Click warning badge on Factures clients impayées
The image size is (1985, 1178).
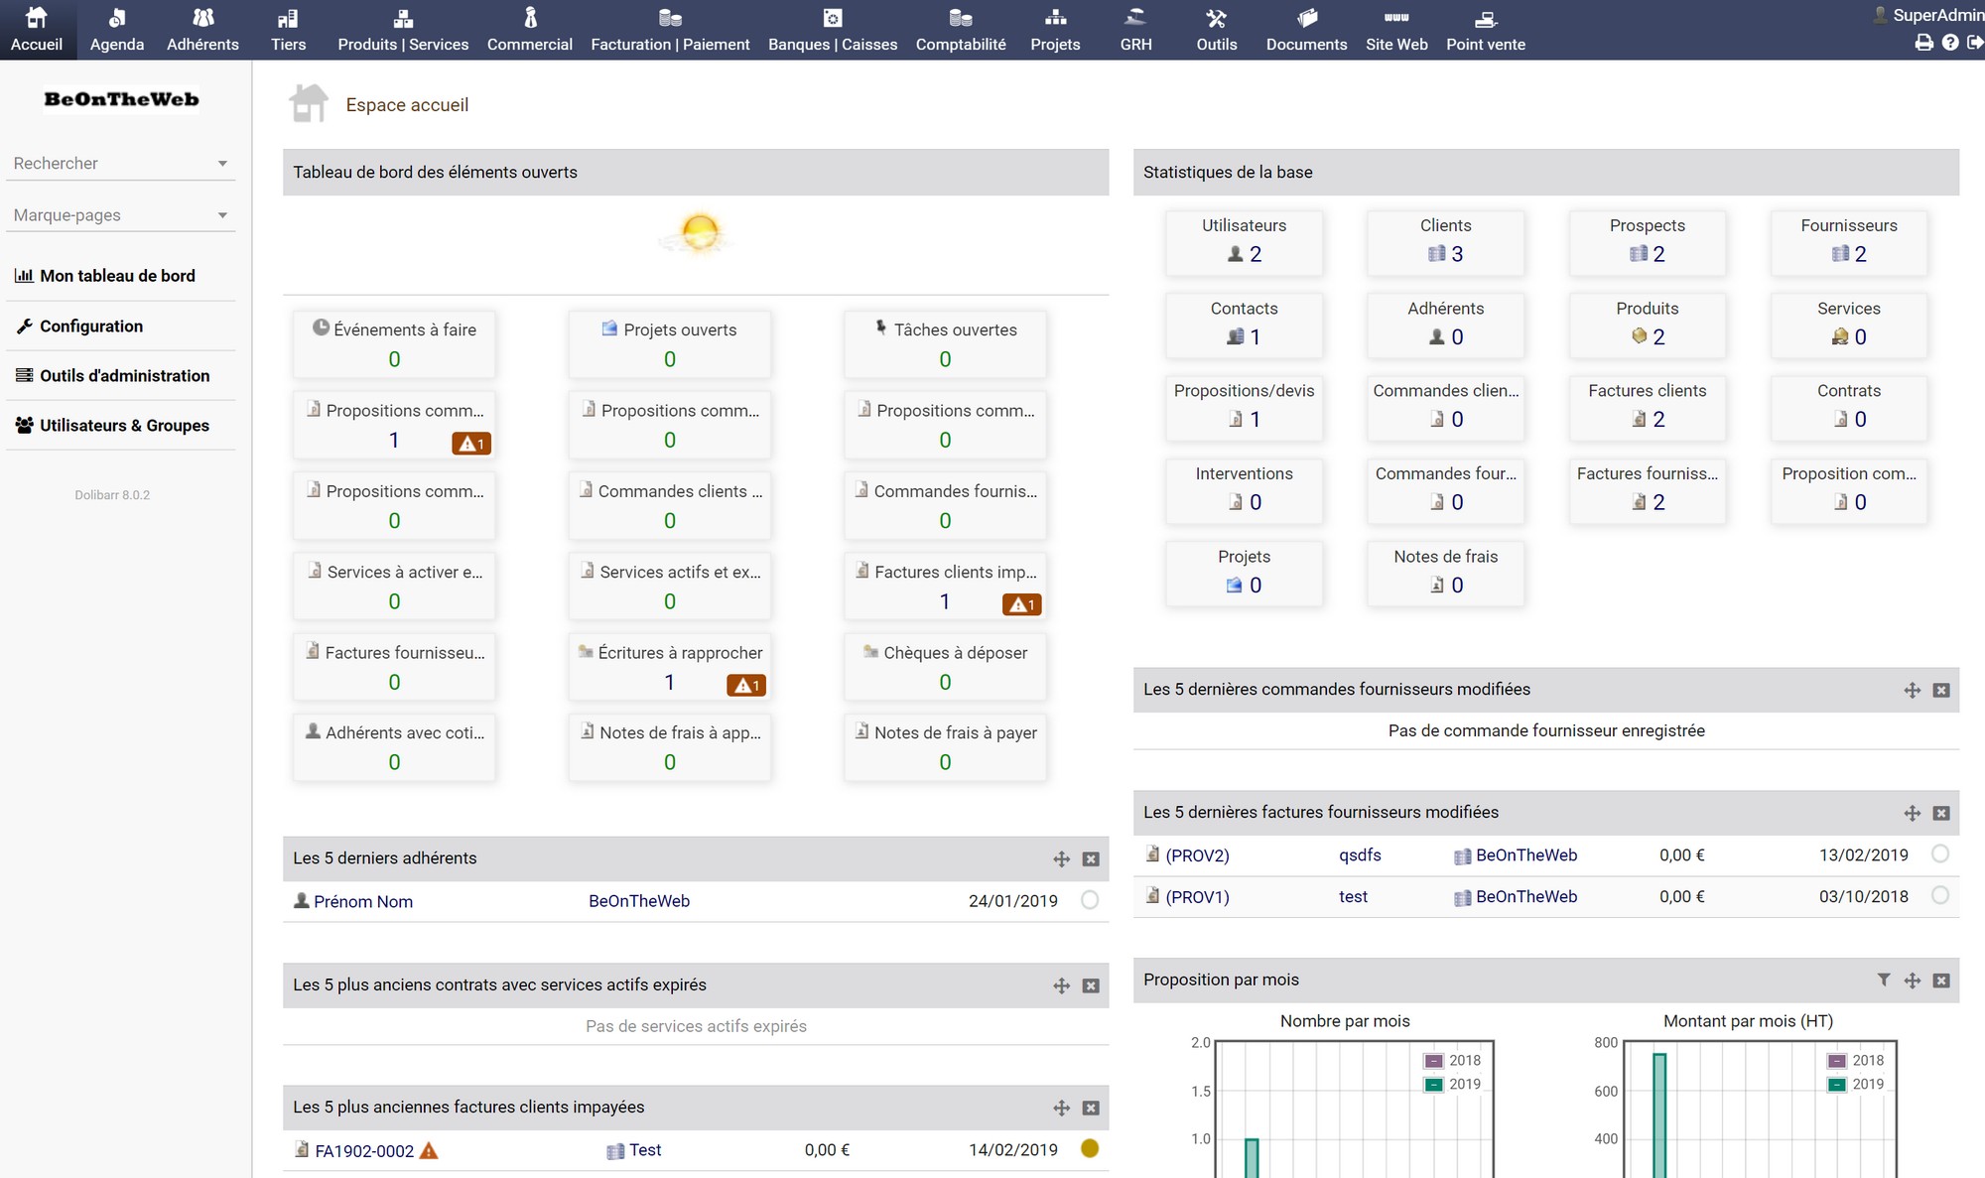coord(1021,604)
